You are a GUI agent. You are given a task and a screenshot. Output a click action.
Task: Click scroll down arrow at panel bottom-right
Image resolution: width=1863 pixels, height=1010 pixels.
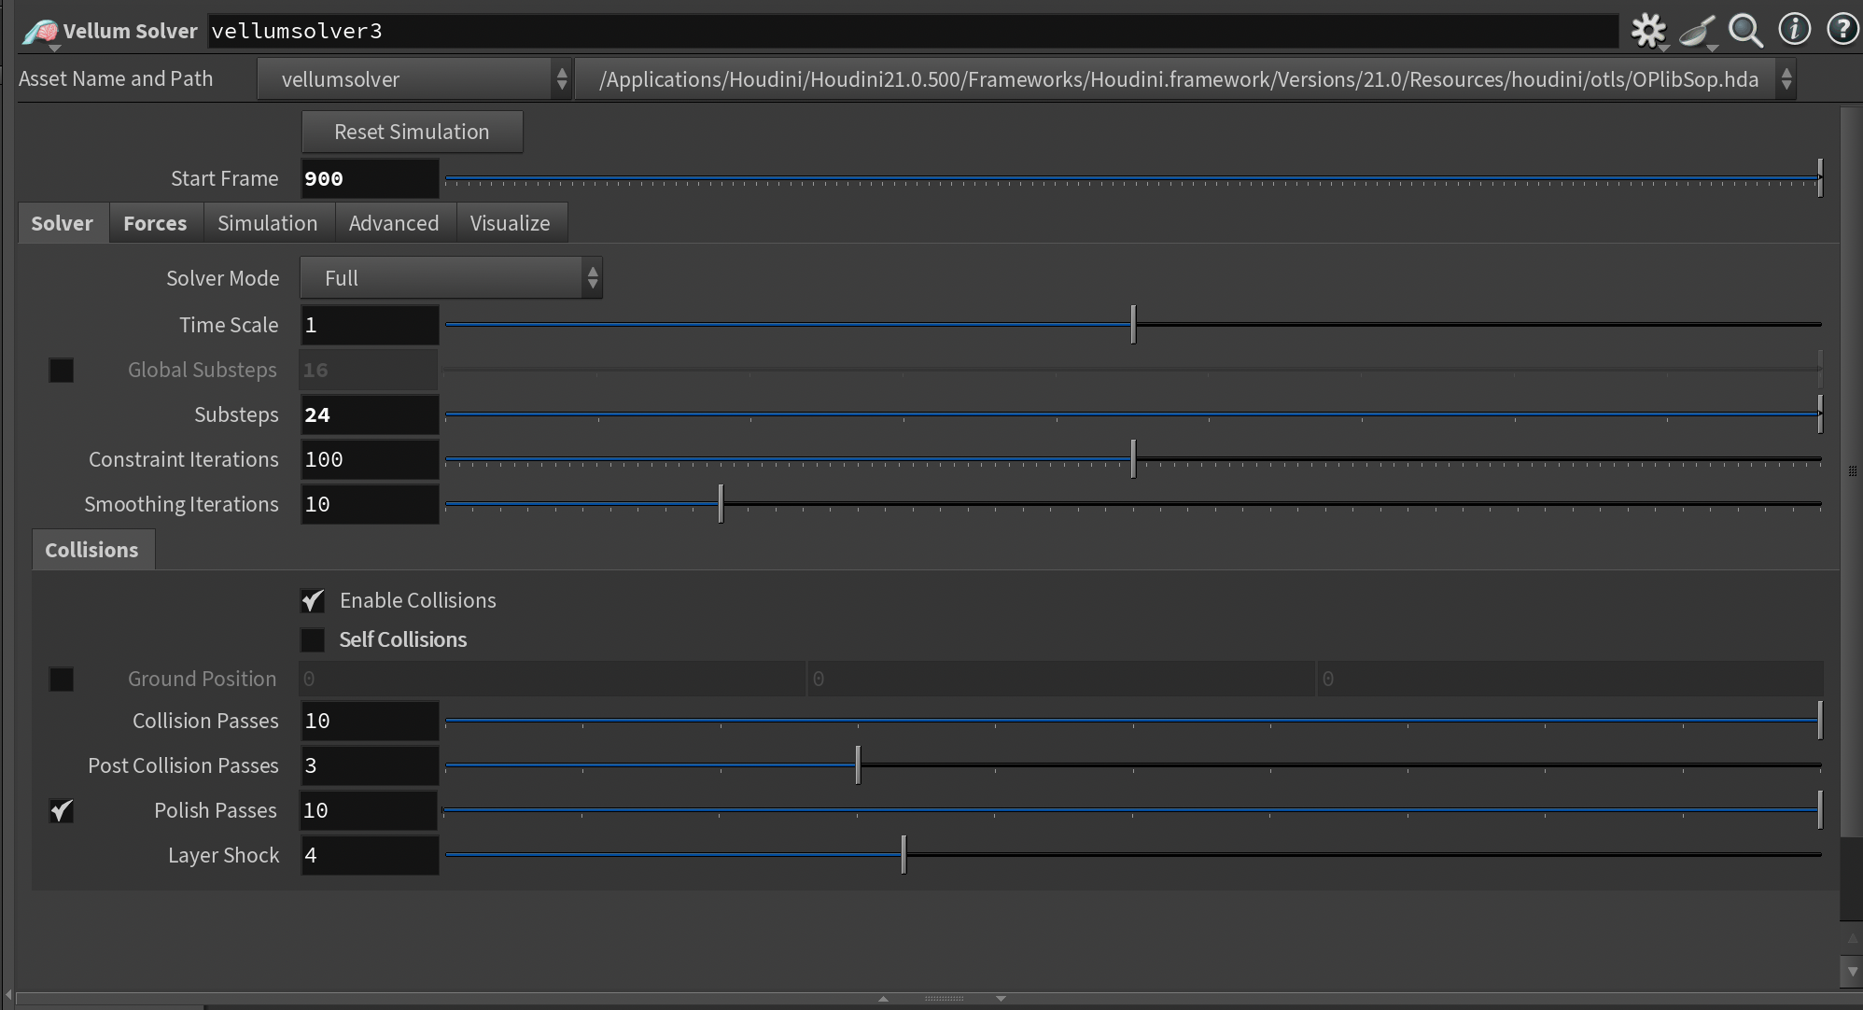(x=1852, y=972)
